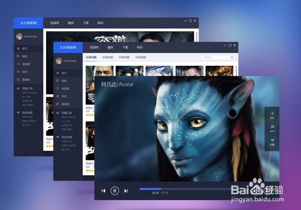Viewport: 301px width, 210px height.
Task: Click the banner poster in back window
Action: pos(120,37)
